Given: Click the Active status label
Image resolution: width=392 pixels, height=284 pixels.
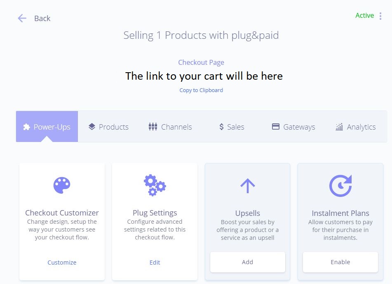Looking at the screenshot, I should pyautogui.click(x=364, y=16).
